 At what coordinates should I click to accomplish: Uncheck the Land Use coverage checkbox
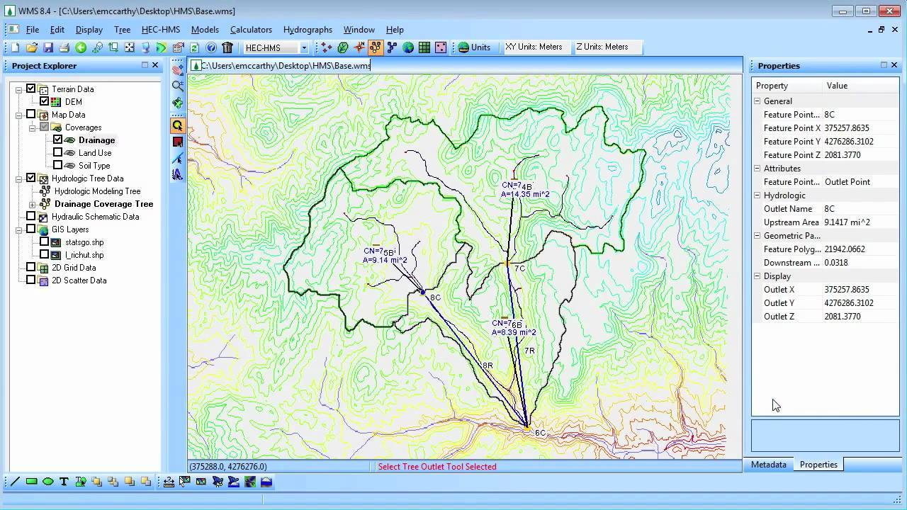(58, 152)
